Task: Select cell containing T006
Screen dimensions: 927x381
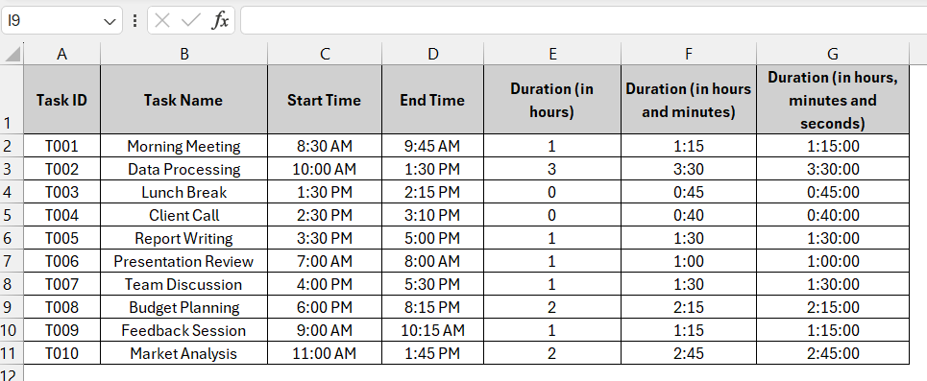Action: pyautogui.click(x=62, y=261)
